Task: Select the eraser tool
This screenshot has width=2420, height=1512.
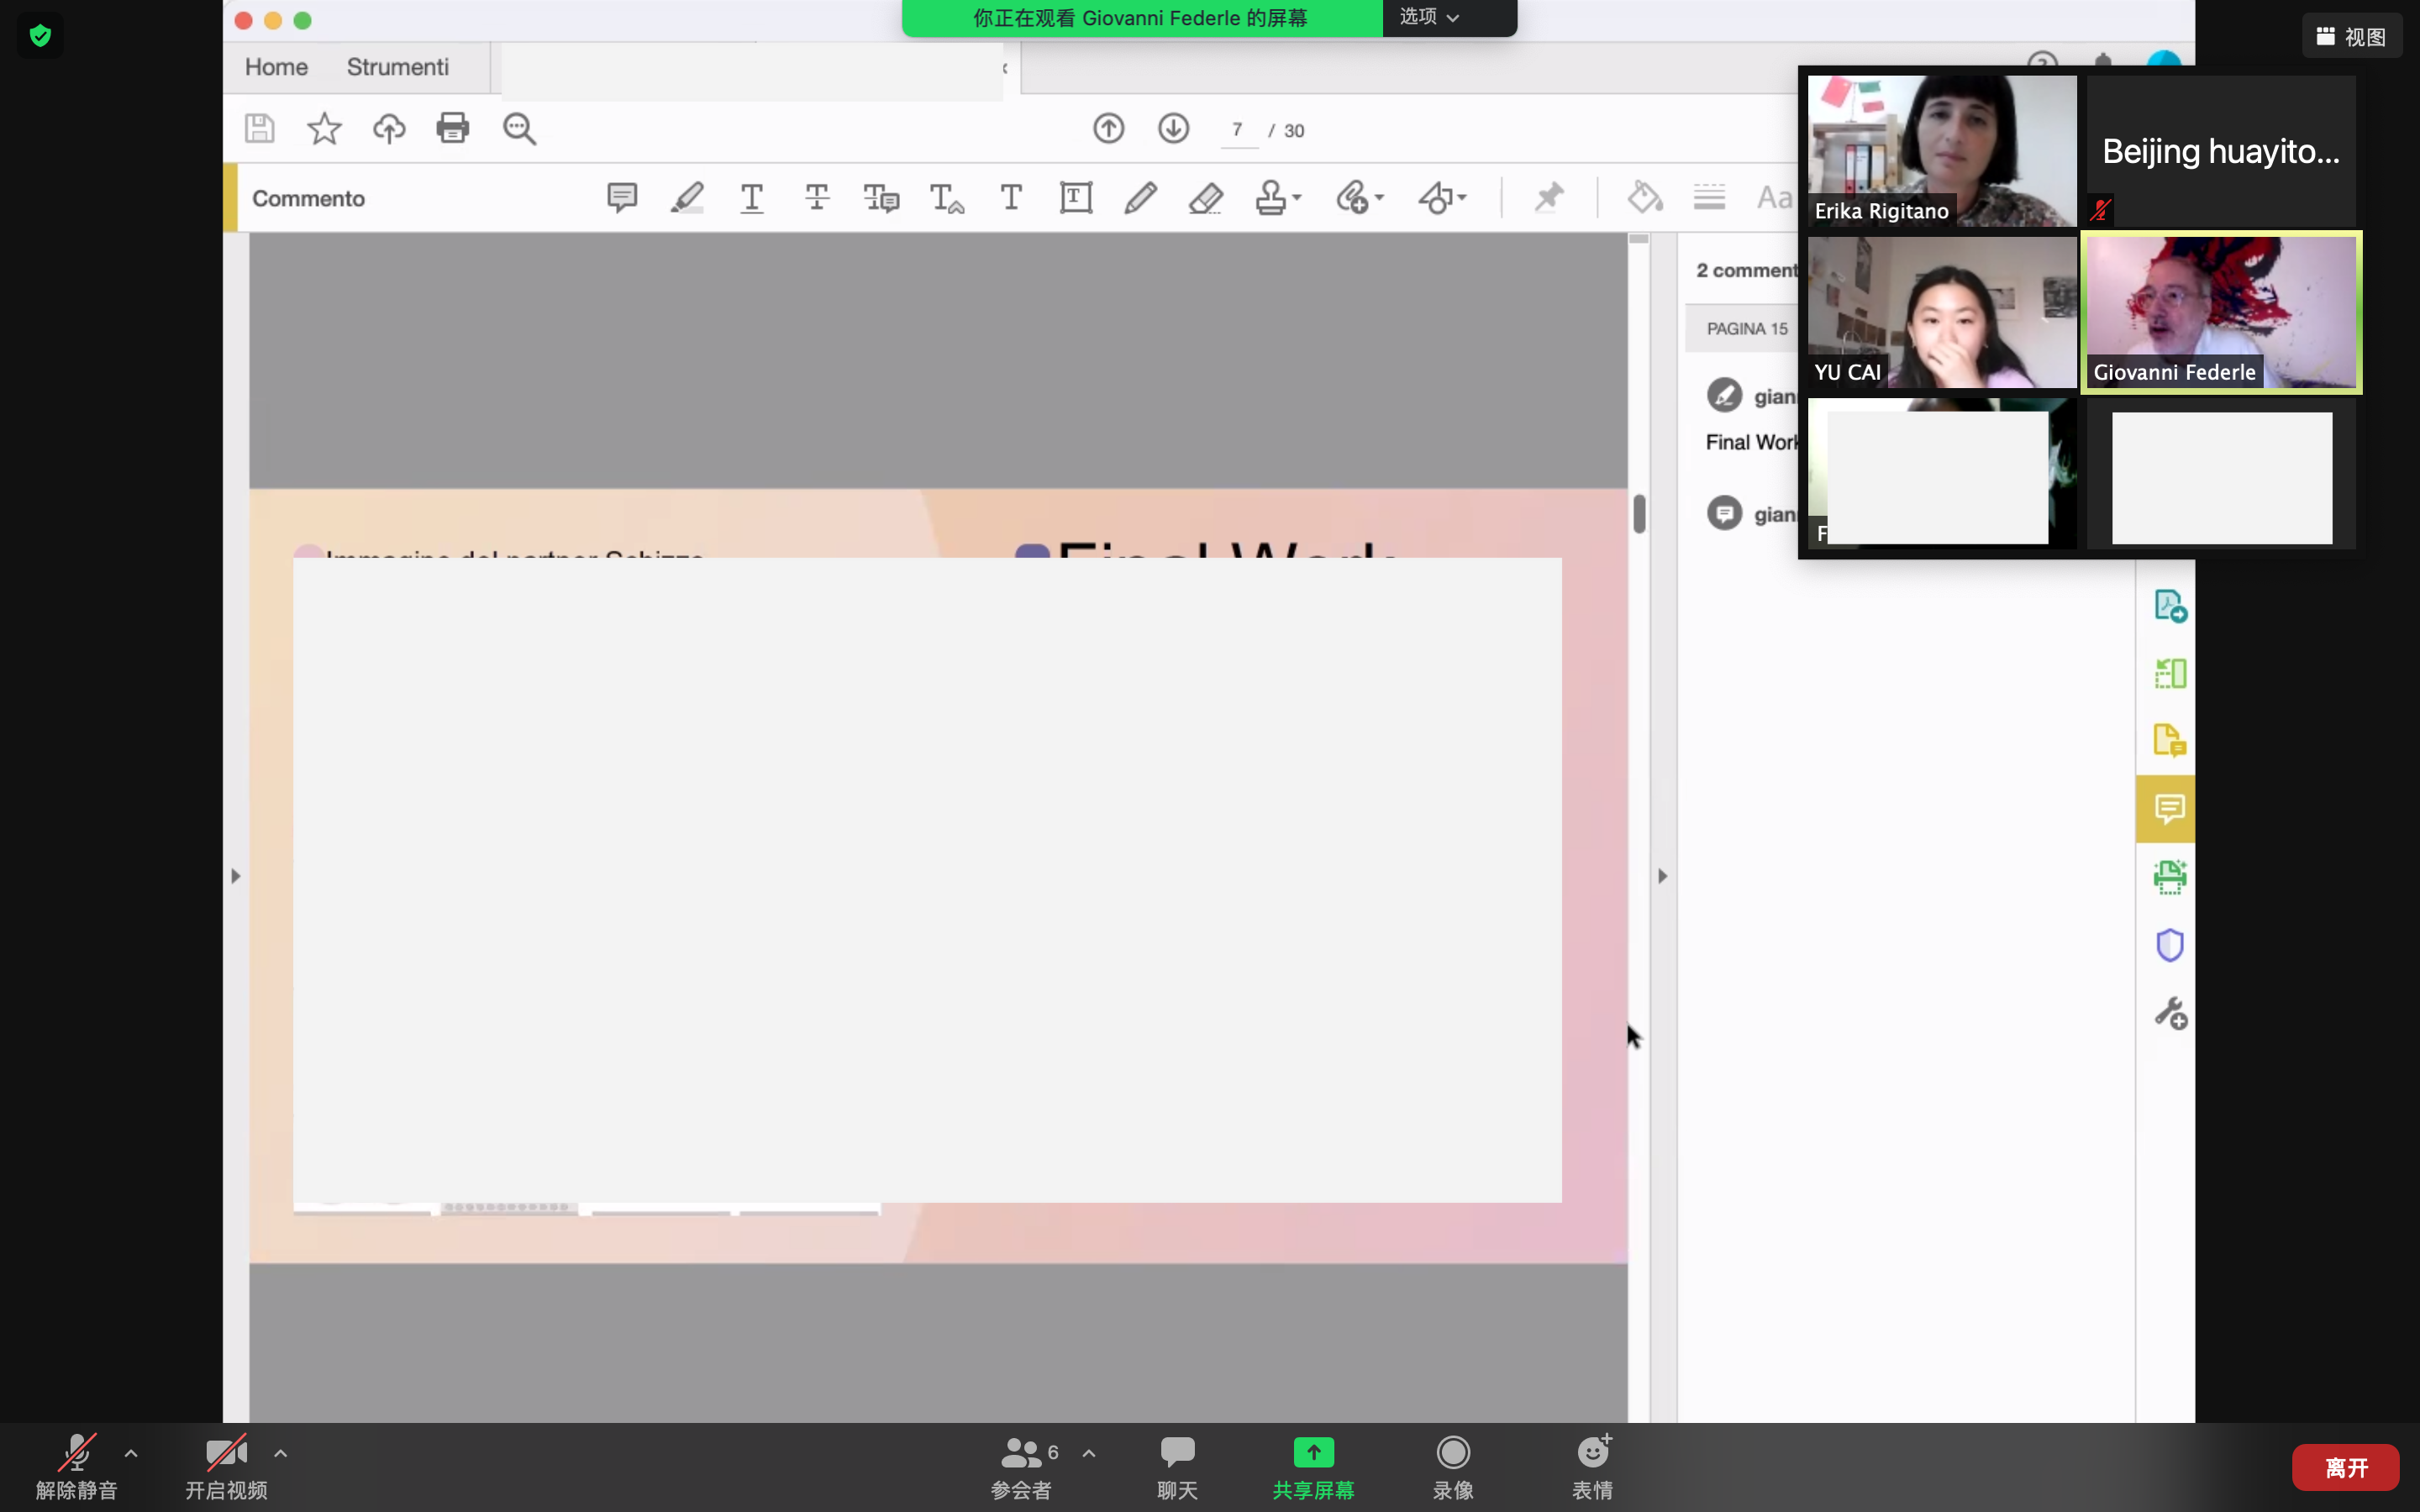Action: pyautogui.click(x=1205, y=197)
